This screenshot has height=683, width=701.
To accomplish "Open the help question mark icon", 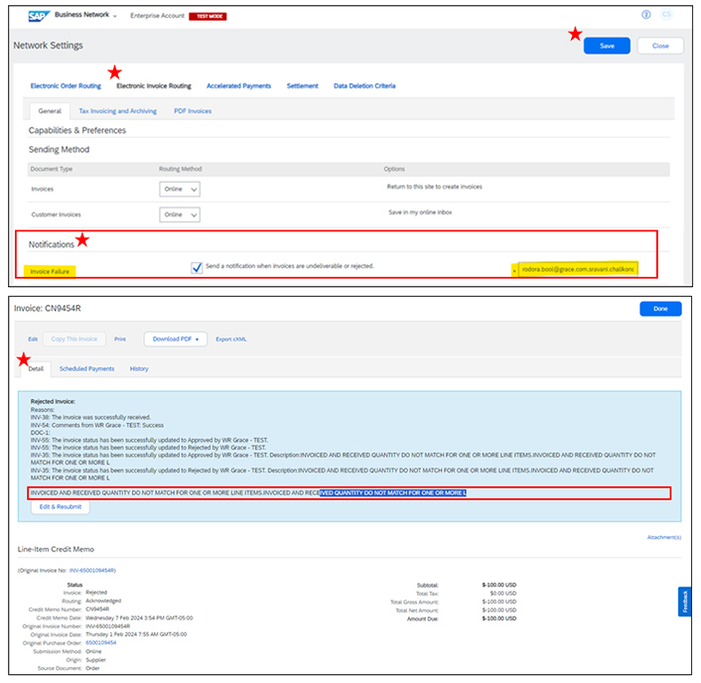I will [646, 15].
